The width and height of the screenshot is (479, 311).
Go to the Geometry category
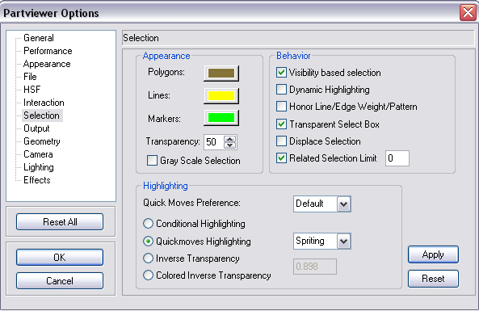pos(42,141)
